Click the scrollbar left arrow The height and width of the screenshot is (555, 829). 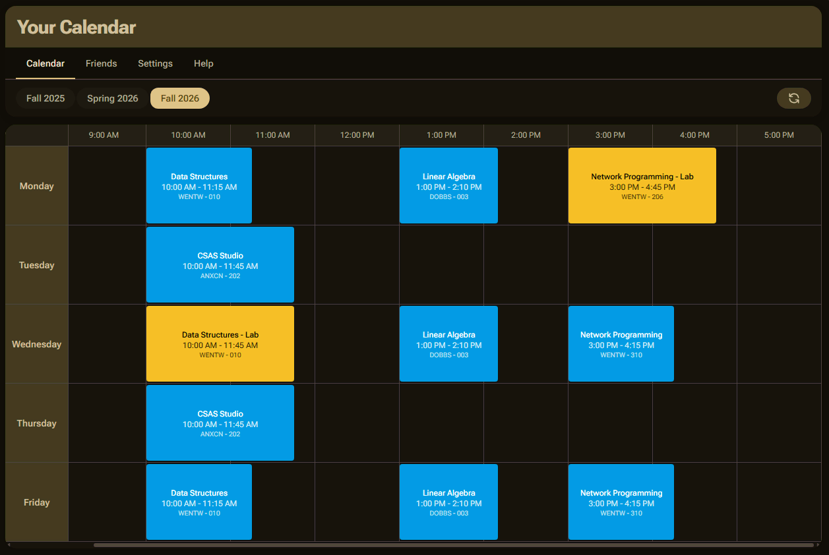(9, 545)
